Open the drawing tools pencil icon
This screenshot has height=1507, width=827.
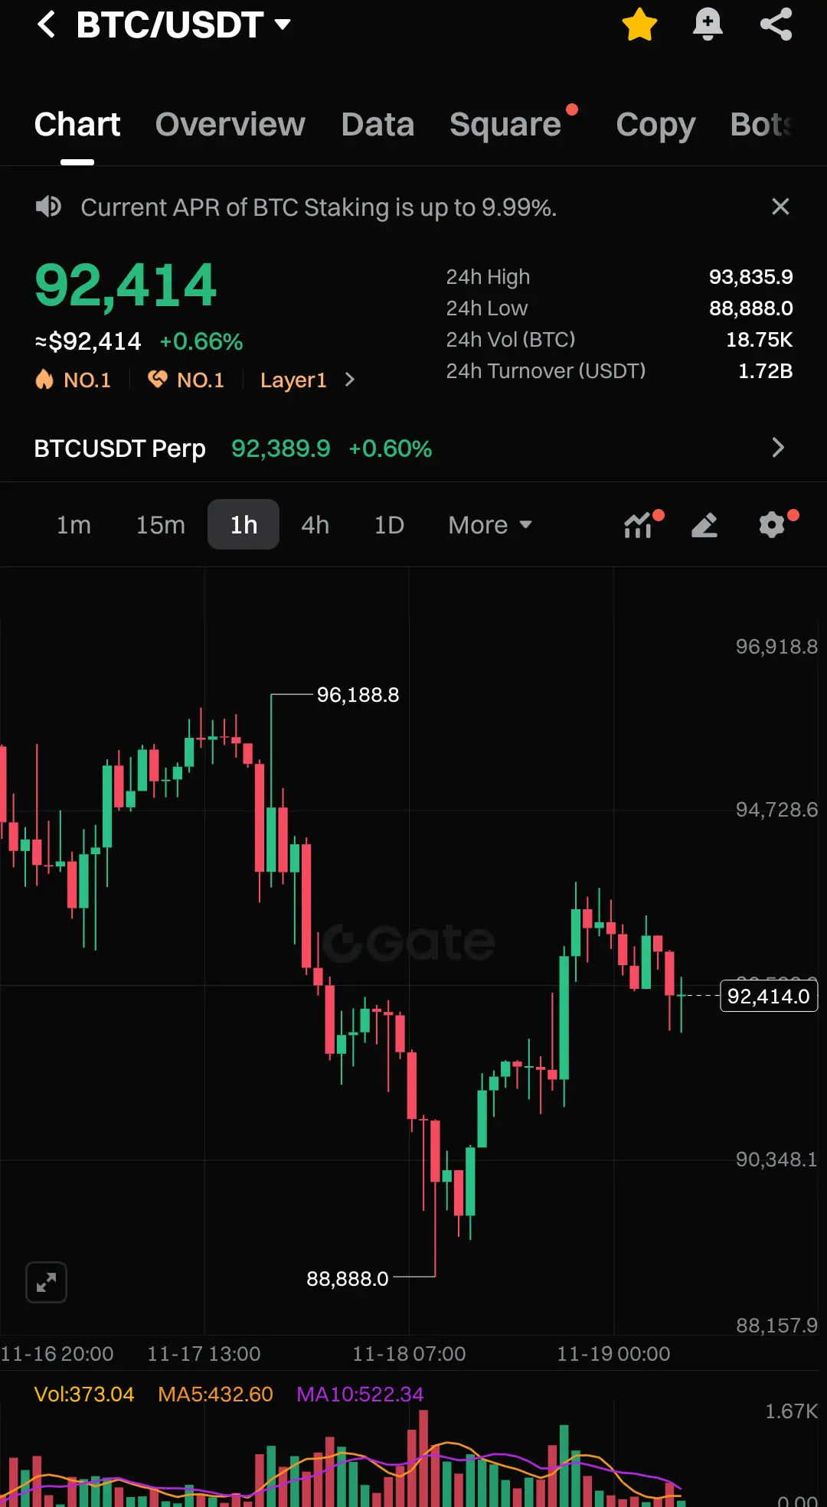click(x=704, y=525)
